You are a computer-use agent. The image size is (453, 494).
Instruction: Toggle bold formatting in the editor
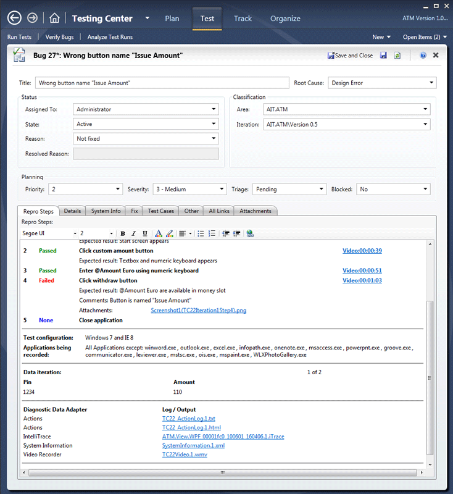(123, 233)
